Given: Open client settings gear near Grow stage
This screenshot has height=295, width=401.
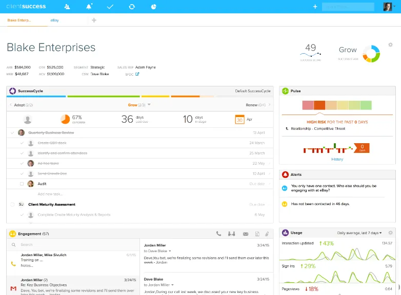Looking at the screenshot, I should [x=390, y=44].
